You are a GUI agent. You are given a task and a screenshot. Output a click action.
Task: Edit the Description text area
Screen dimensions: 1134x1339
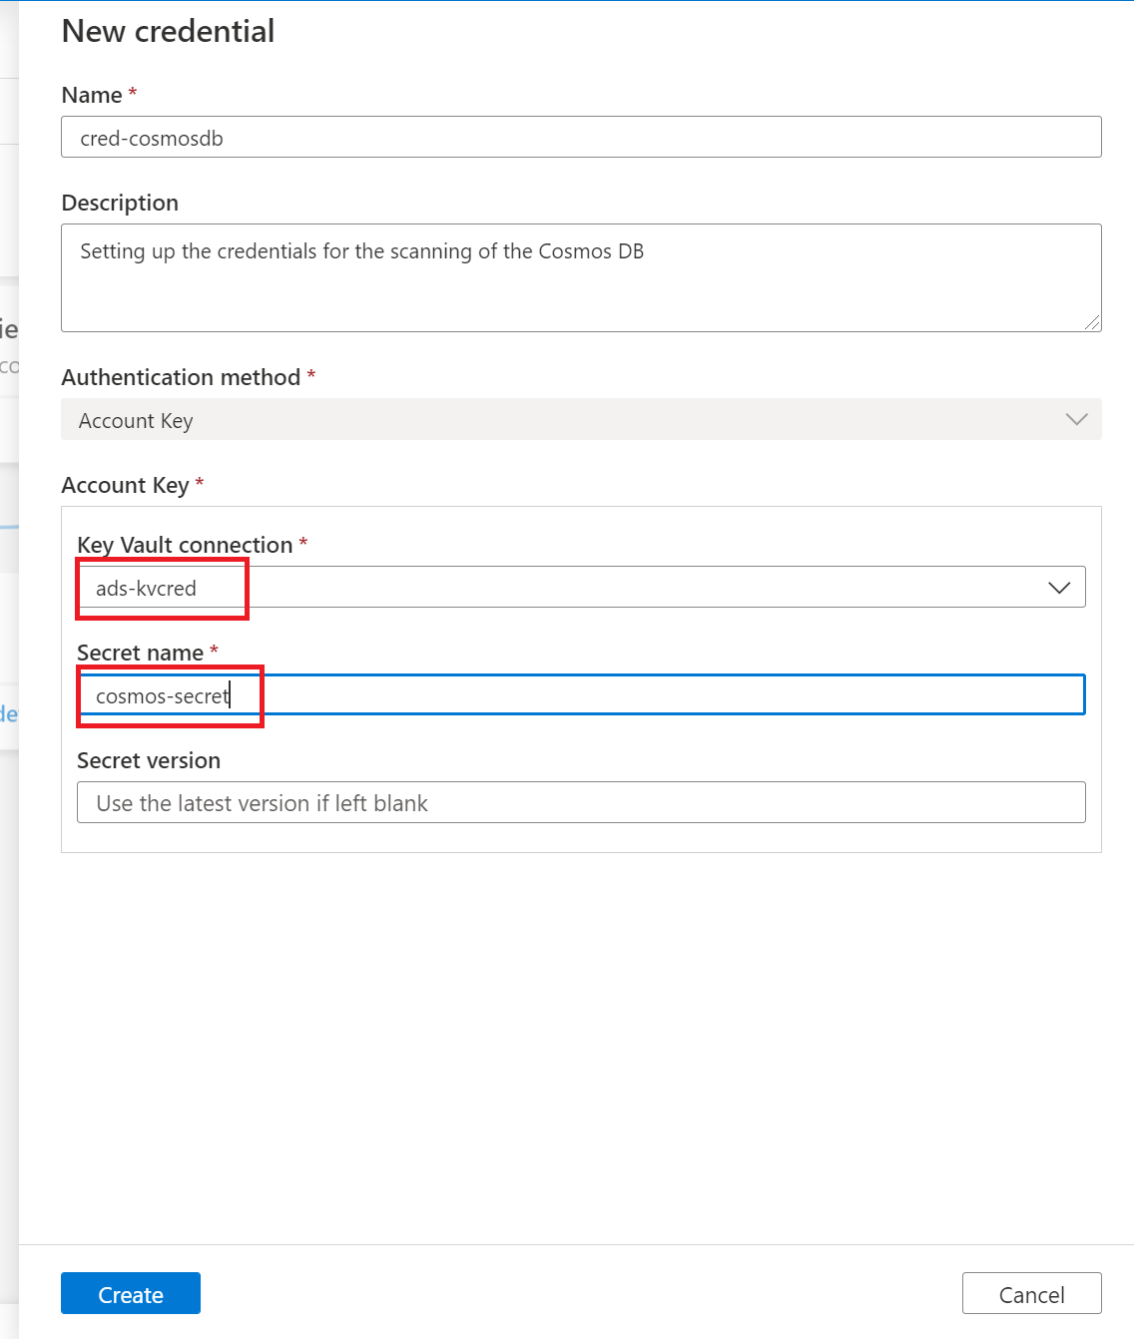click(x=581, y=277)
